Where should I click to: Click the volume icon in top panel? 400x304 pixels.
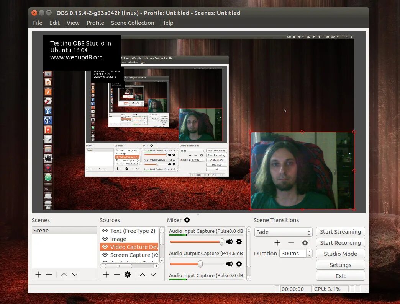tap(339, 37)
